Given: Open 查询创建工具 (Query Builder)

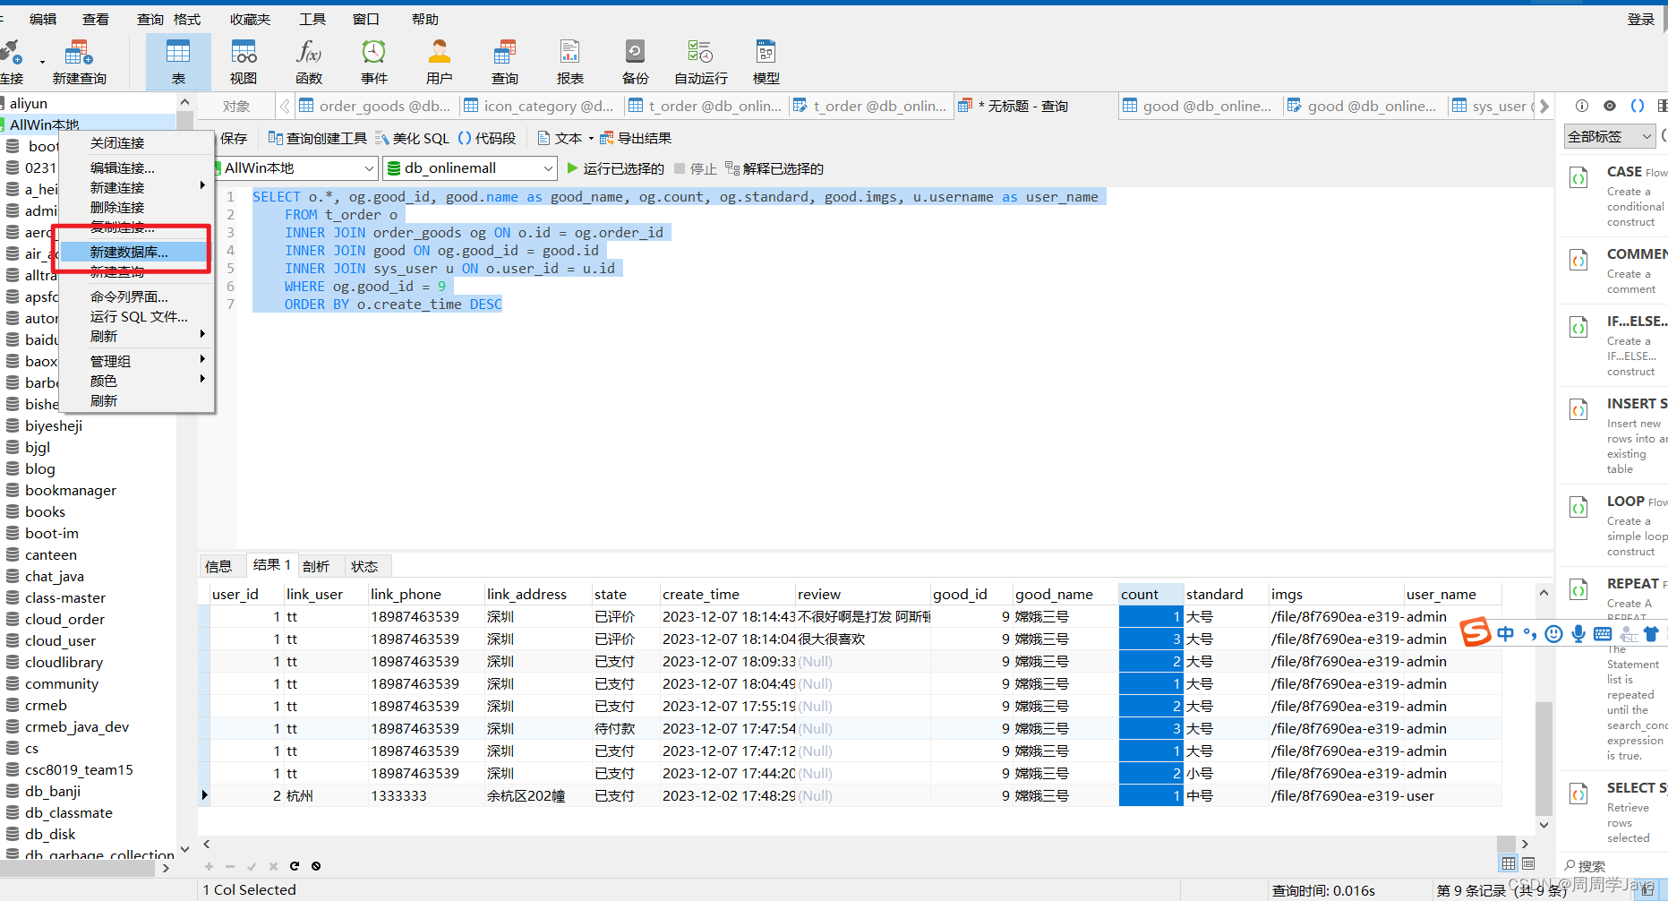Looking at the screenshot, I should tap(318, 138).
